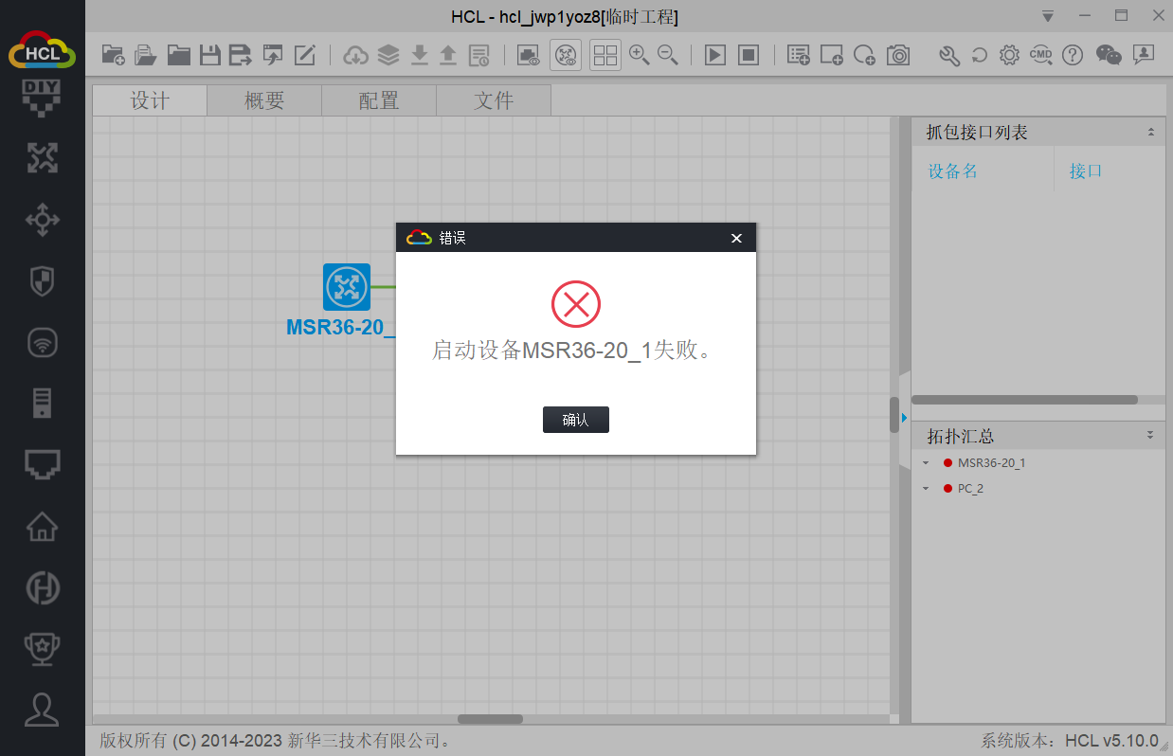
Task: Open the firewall shield category icon
Action: 42,280
